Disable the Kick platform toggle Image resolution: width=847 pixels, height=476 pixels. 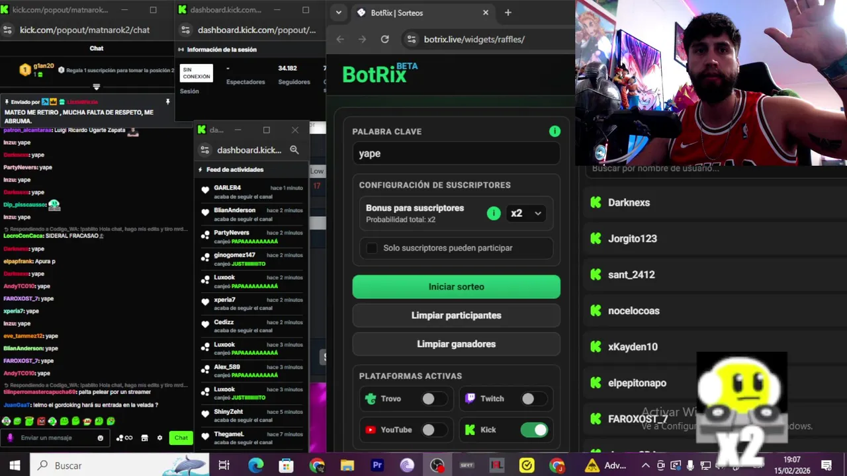(x=535, y=430)
